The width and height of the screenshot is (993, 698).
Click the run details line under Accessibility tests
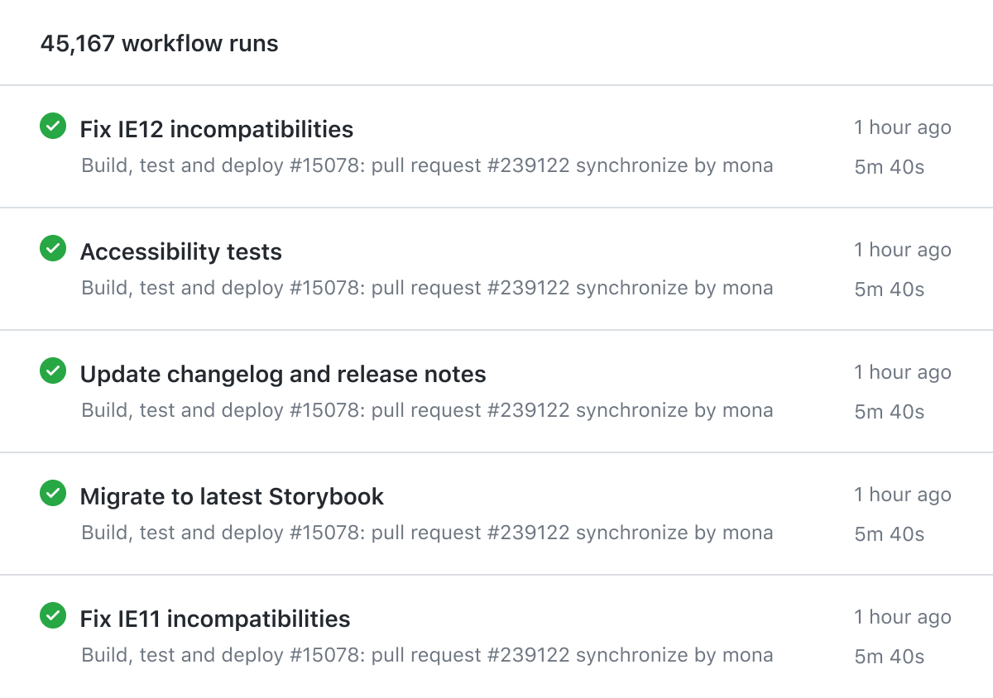(427, 288)
